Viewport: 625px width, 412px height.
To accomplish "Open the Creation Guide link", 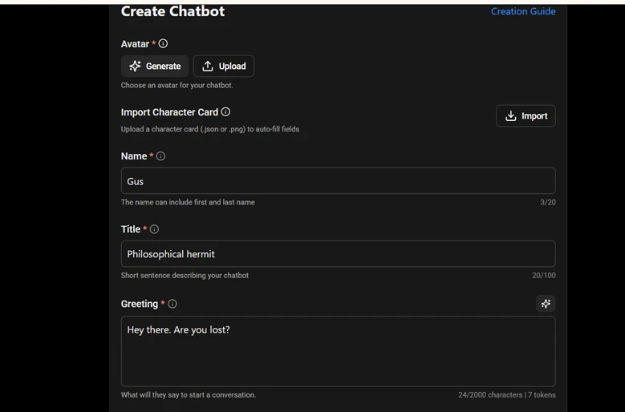I will (522, 11).
